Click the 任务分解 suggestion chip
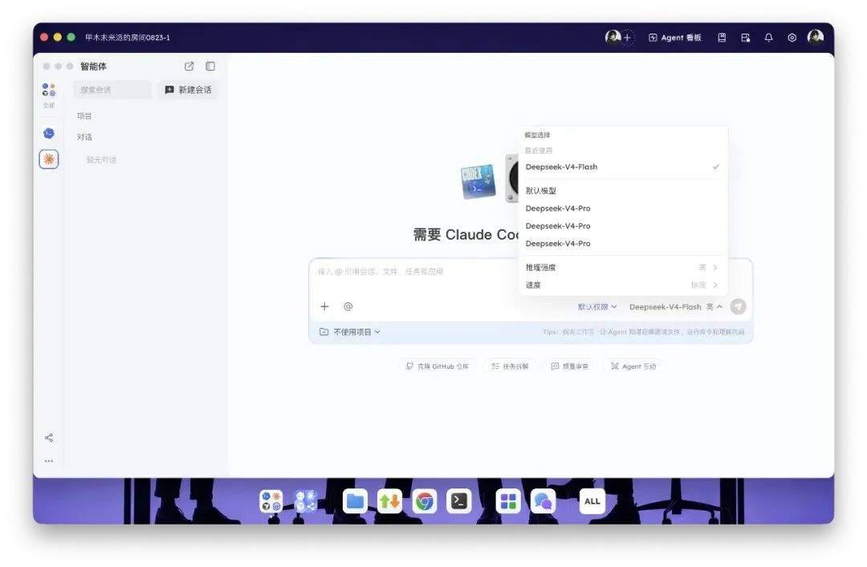The height and width of the screenshot is (567, 867). point(510,367)
